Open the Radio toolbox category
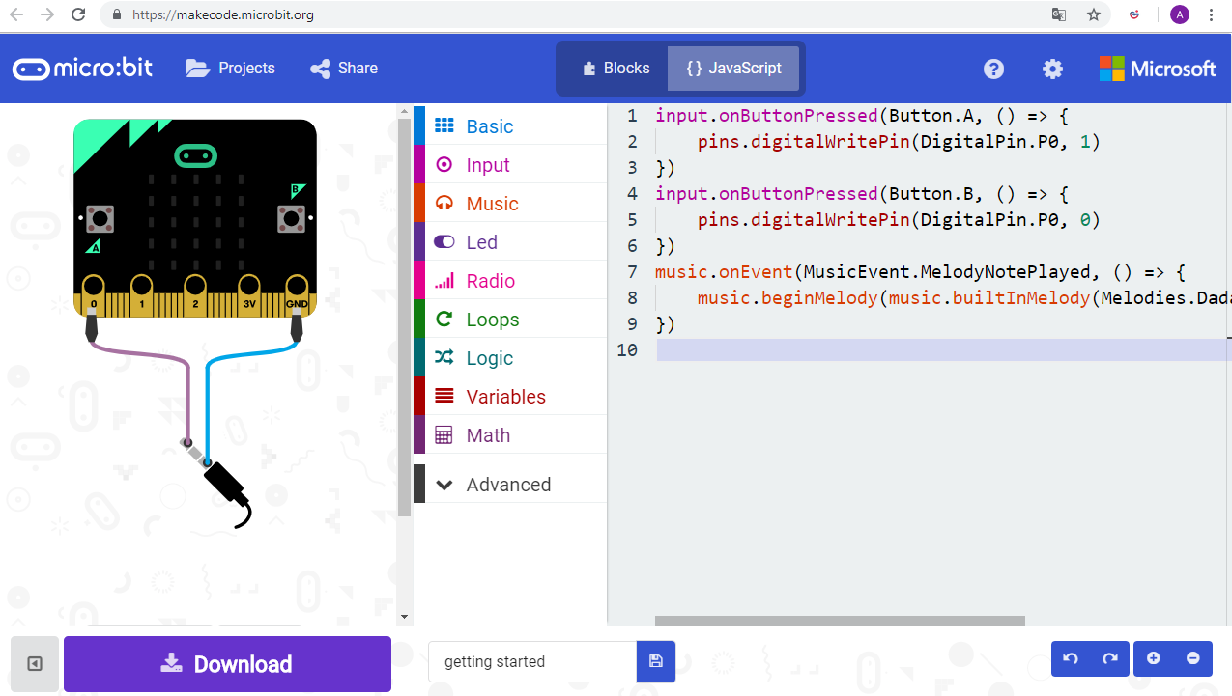Image resolution: width=1232 pixels, height=696 pixels. 510,280
